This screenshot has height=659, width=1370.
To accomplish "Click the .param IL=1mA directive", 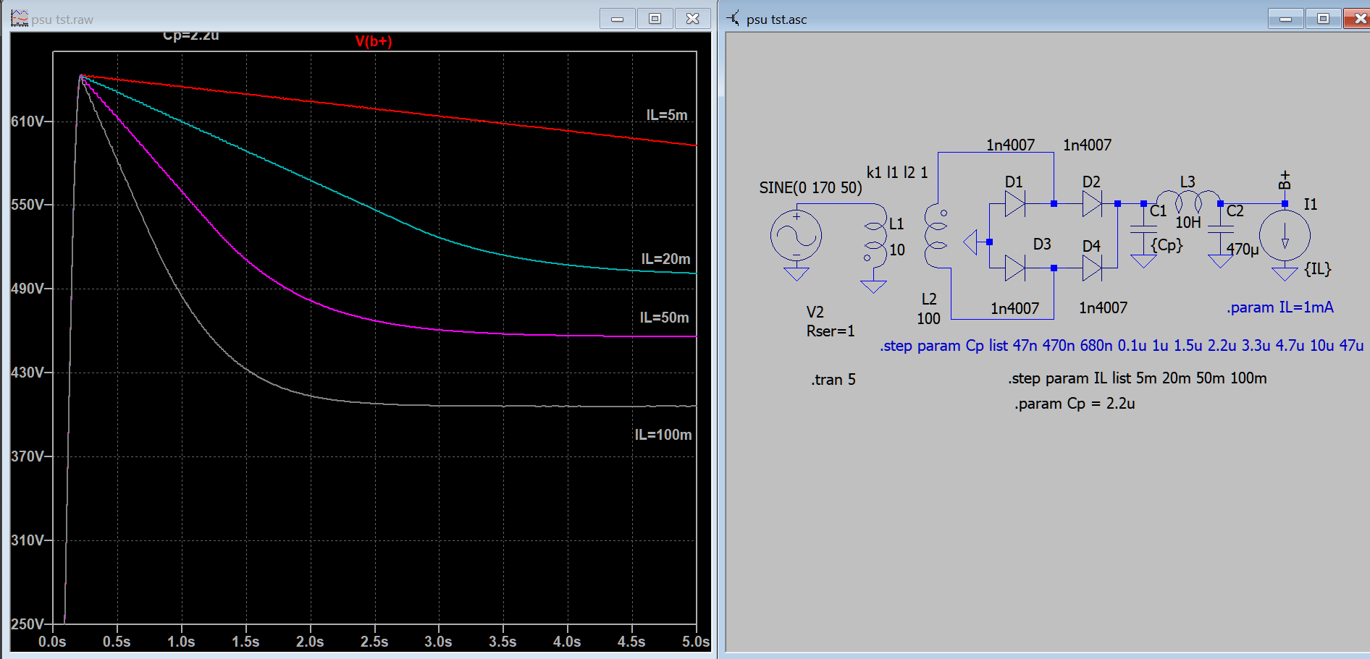I will click(x=1280, y=307).
